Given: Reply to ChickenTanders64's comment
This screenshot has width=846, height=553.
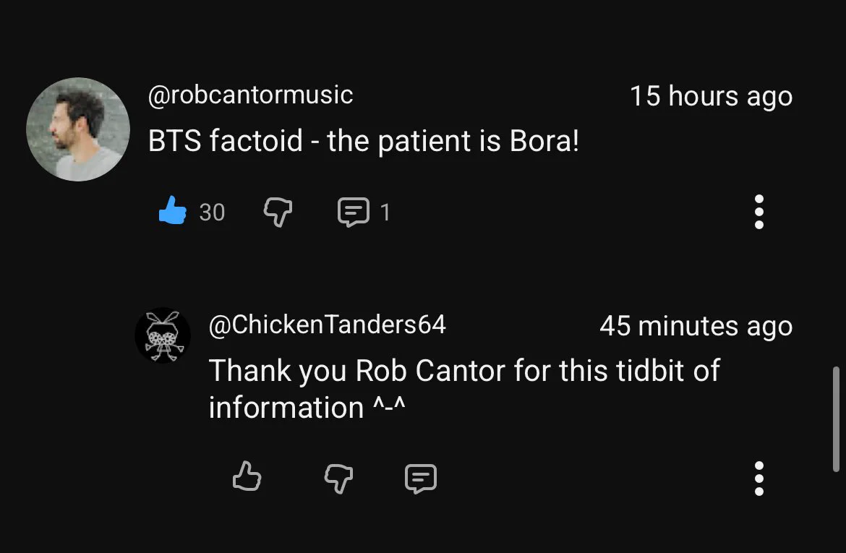Looking at the screenshot, I should click(421, 478).
